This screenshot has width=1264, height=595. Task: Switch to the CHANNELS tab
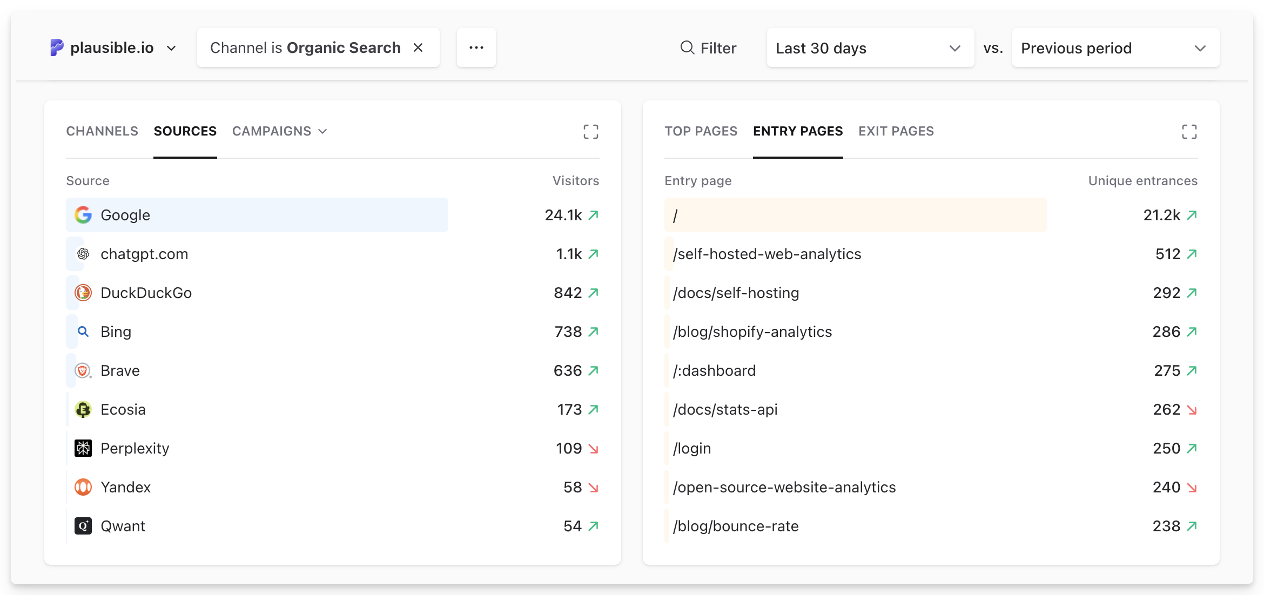102,131
